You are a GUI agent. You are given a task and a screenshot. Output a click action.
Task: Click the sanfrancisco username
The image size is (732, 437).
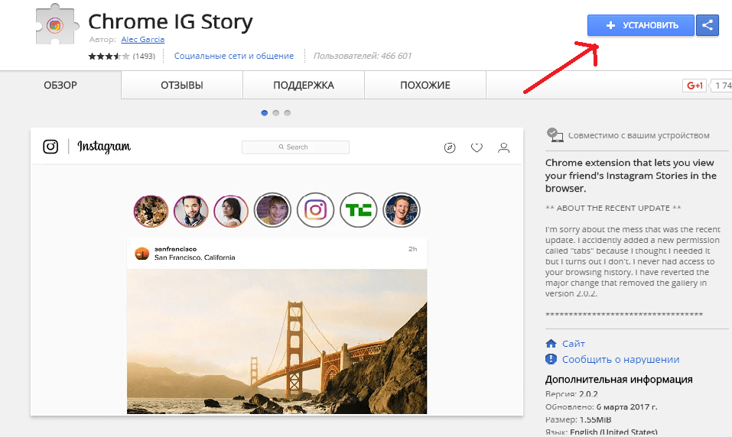[175, 249]
